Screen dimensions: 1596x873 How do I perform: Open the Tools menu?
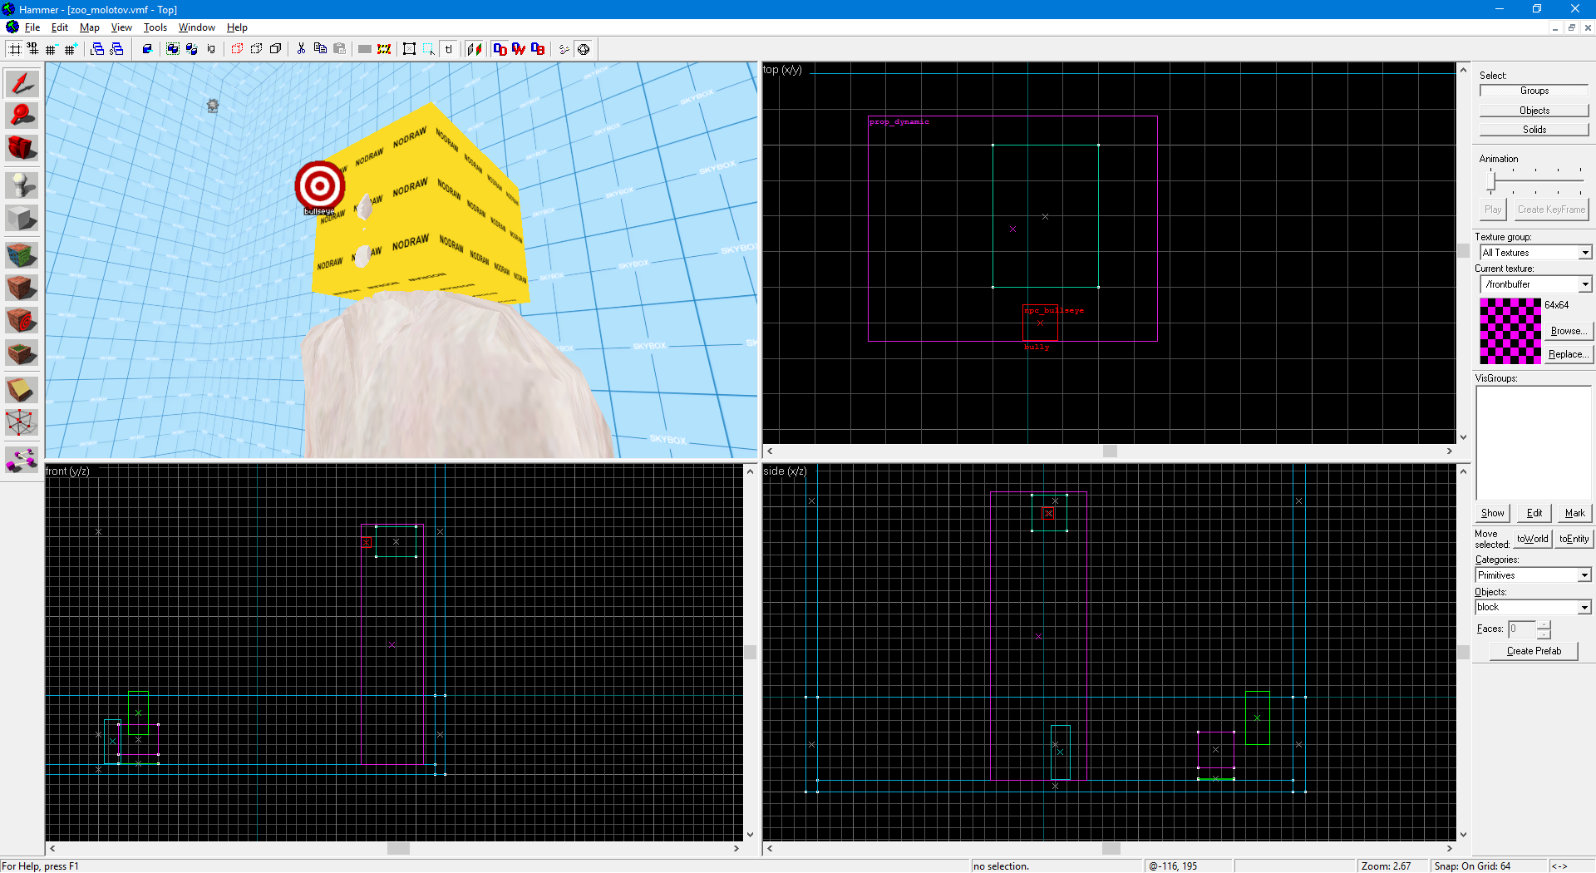click(x=155, y=27)
